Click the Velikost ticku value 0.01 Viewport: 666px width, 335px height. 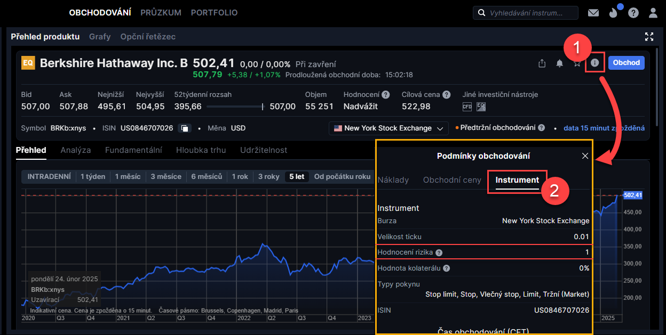tap(582, 236)
